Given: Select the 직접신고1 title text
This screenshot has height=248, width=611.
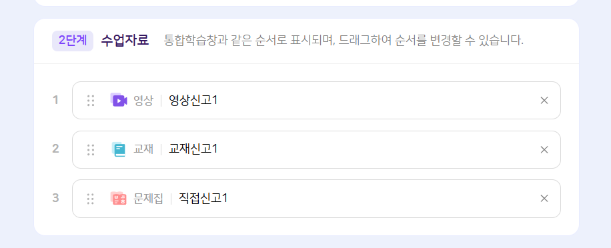Looking at the screenshot, I should point(203,198).
